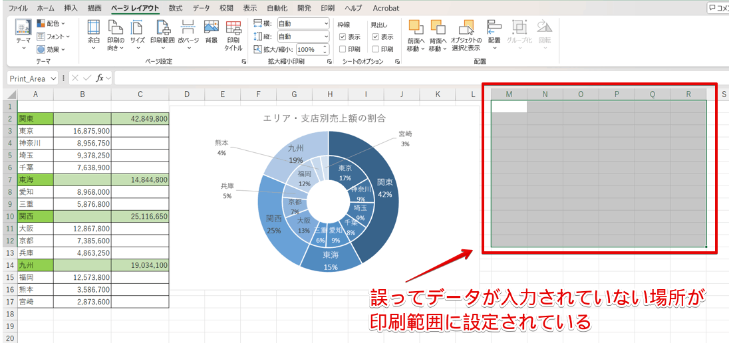Open シートのオプション dialog launcher

397,61
